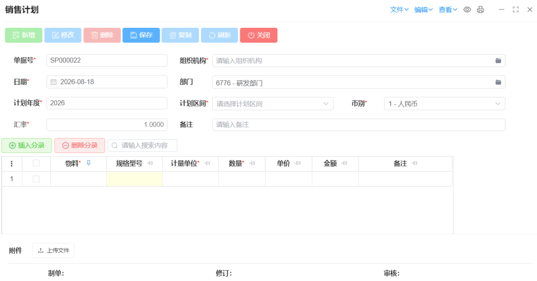537x281 pixels.
Task: Toggle the select-all checkbox in table header
Action: 36,163
